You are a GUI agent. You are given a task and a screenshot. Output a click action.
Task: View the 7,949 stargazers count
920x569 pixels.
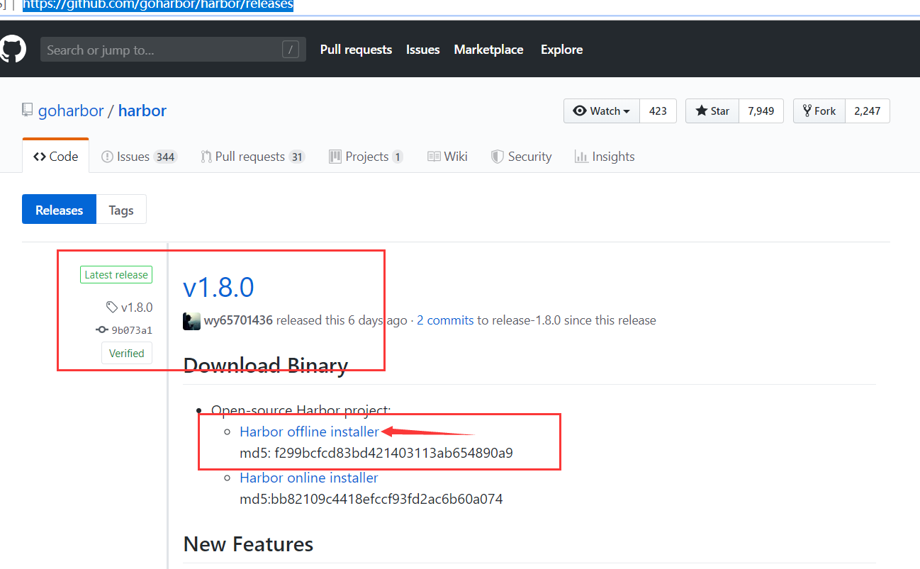point(761,111)
